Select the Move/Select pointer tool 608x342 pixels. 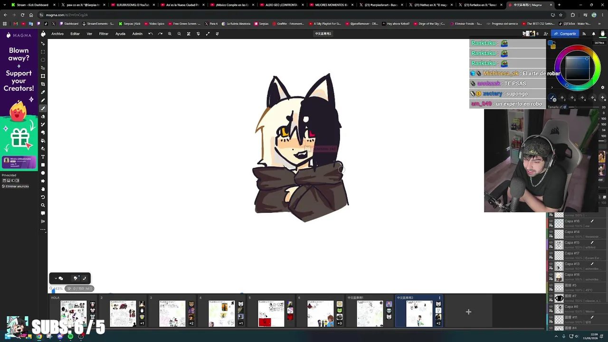(x=43, y=44)
